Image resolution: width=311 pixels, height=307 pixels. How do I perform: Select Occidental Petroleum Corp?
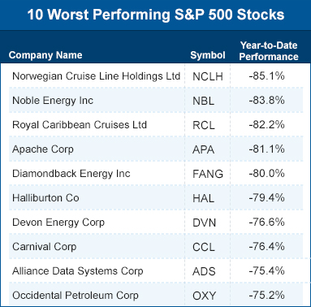pos(76,296)
